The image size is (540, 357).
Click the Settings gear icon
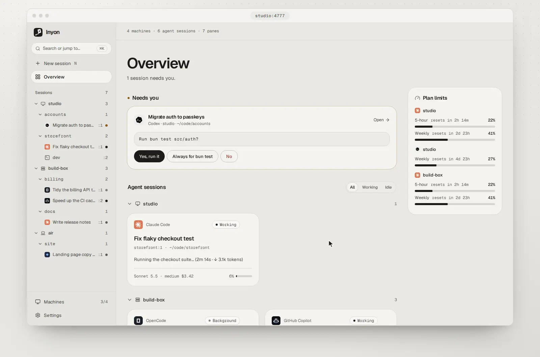(x=38, y=315)
